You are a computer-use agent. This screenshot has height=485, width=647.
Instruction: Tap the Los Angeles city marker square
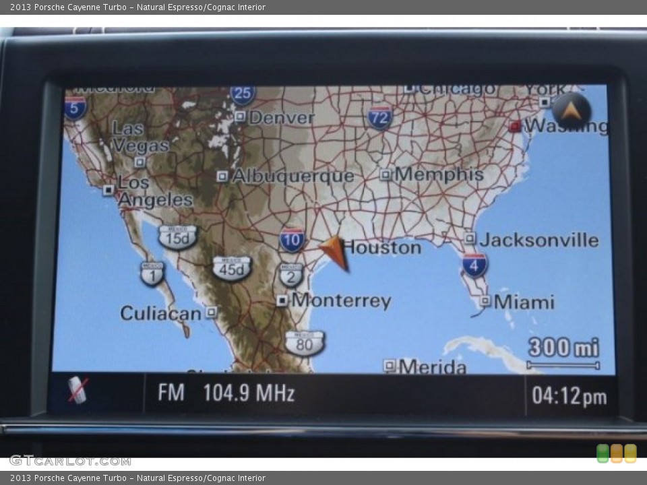109,190
